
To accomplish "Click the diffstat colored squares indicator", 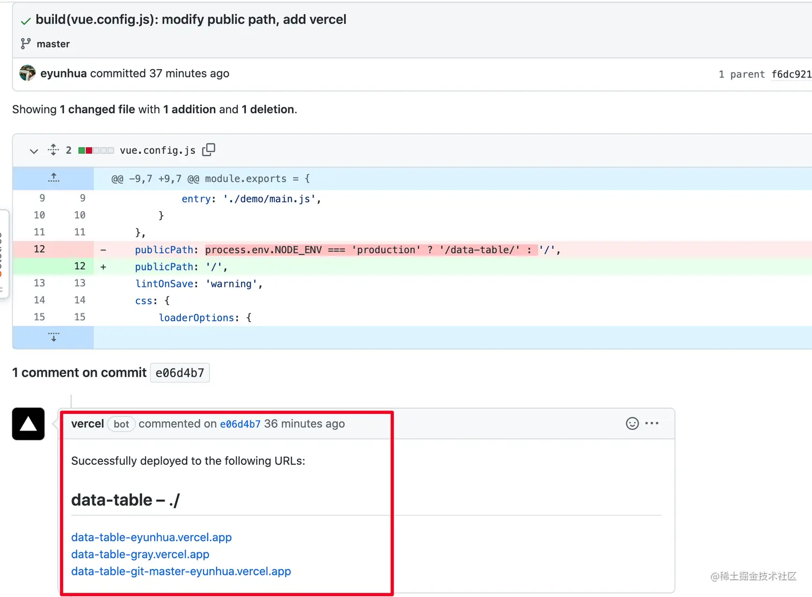I will pyautogui.click(x=96, y=150).
